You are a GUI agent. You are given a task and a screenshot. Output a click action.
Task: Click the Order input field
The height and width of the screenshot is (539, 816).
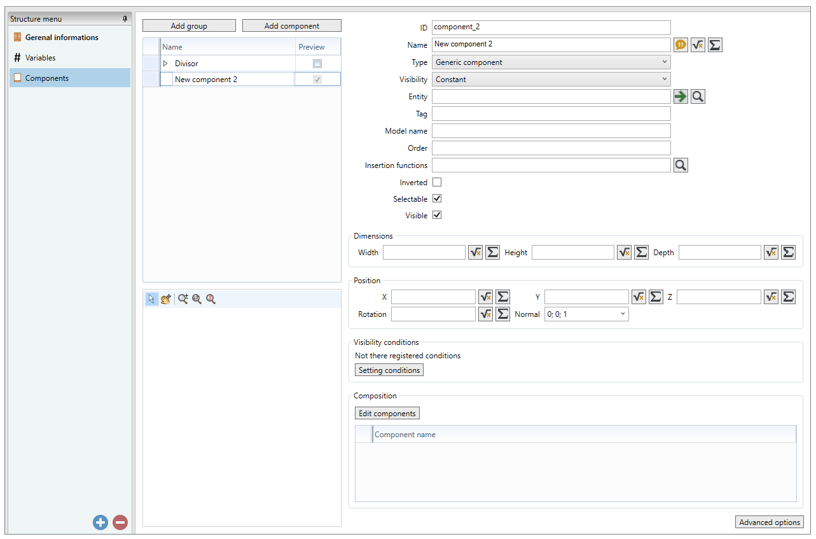[x=551, y=148]
